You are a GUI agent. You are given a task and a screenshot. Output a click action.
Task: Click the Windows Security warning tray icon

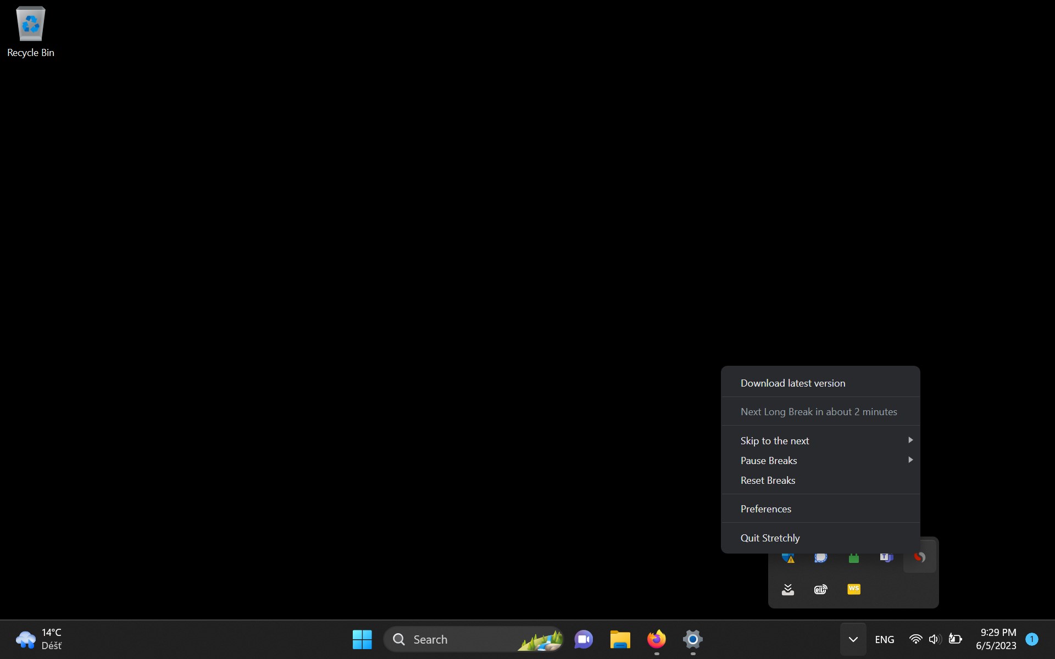(788, 559)
